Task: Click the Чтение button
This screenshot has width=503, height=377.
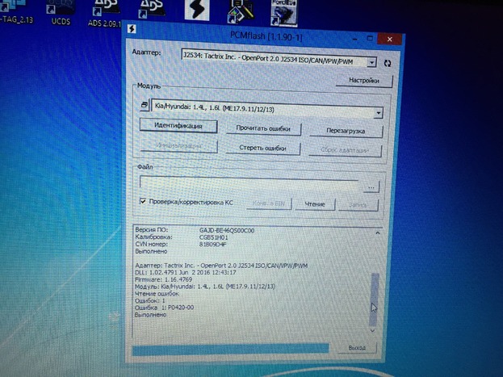Action: click(x=314, y=205)
